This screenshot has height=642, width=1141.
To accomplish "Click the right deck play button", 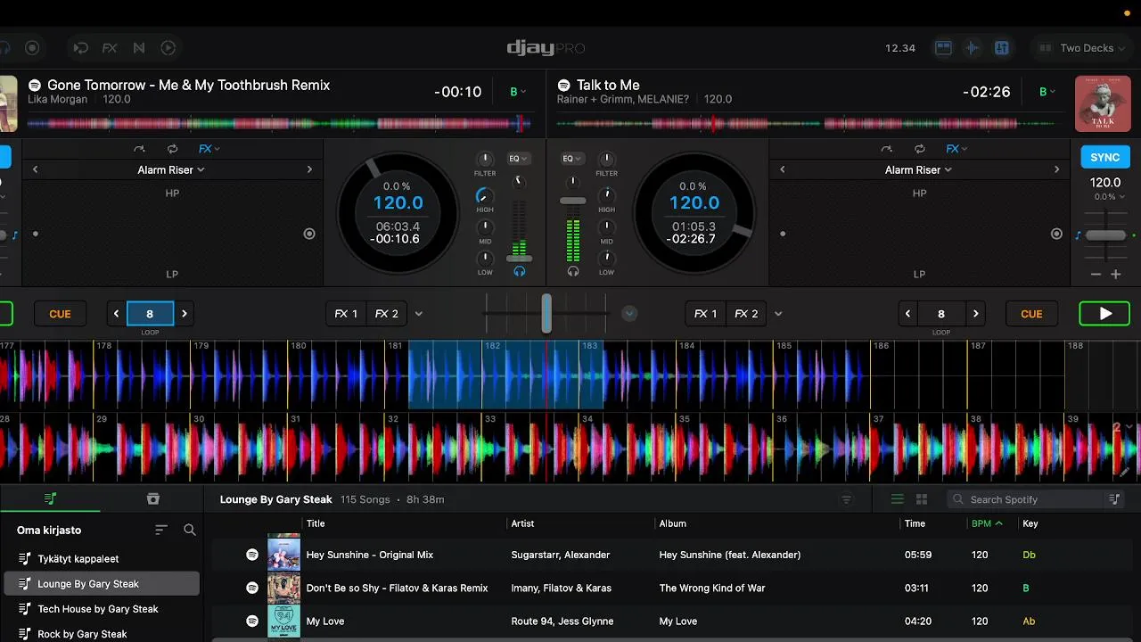I will pyautogui.click(x=1104, y=314).
